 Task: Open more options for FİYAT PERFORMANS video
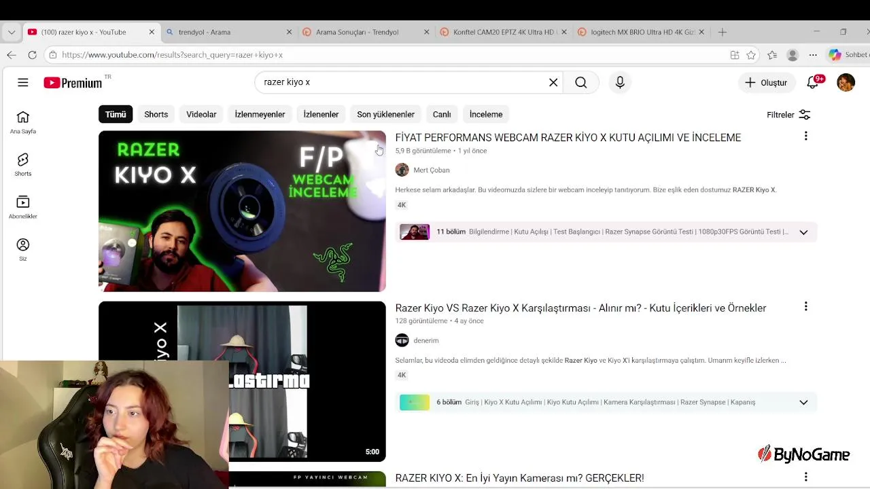[x=805, y=137]
